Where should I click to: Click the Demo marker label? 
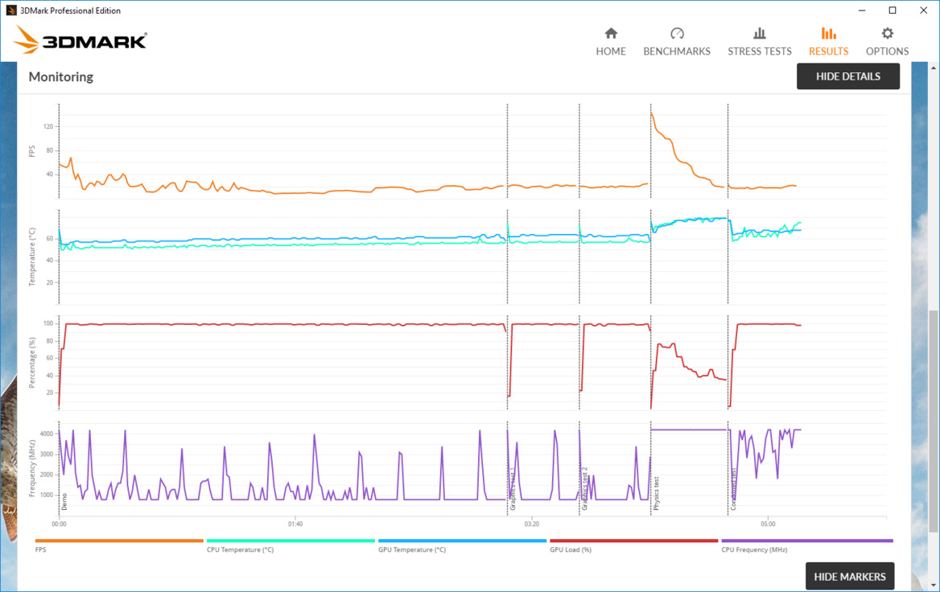pyautogui.click(x=64, y=502)
